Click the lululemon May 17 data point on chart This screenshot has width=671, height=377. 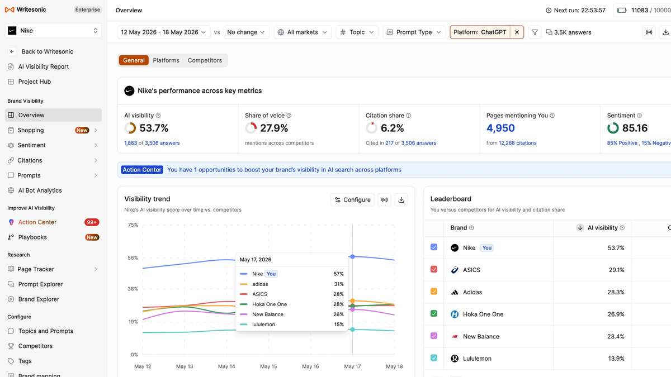[352, 330]
